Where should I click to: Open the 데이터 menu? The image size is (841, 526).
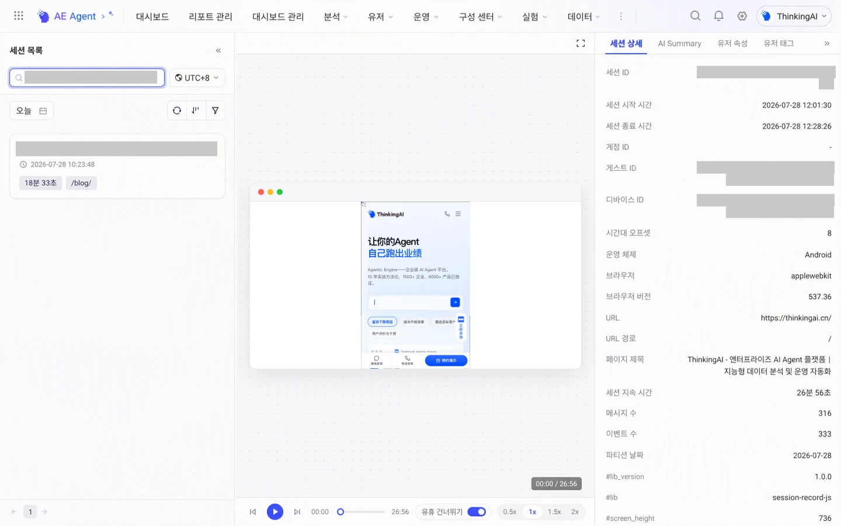[583, 16]
